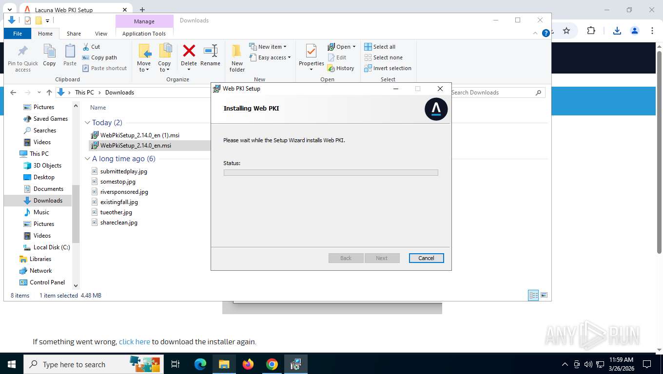
Task: Open the Move to menu
Action: (x=144, y=58)
